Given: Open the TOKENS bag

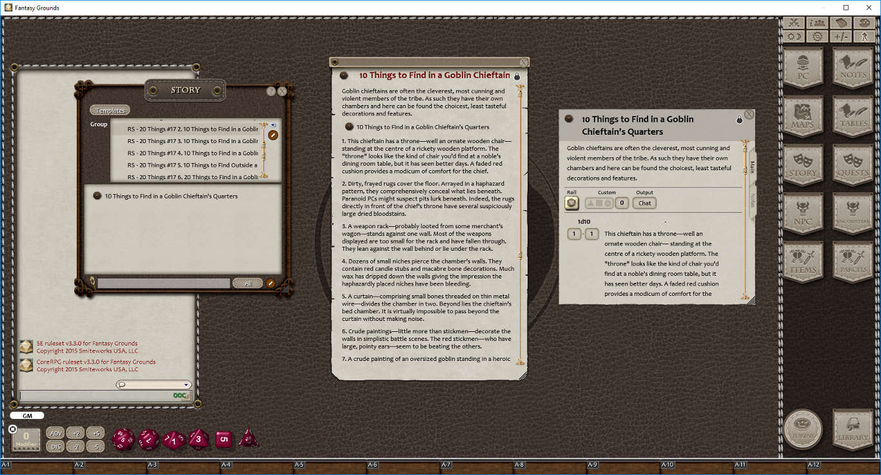Looking at the screenshot, I should [803, 430].
